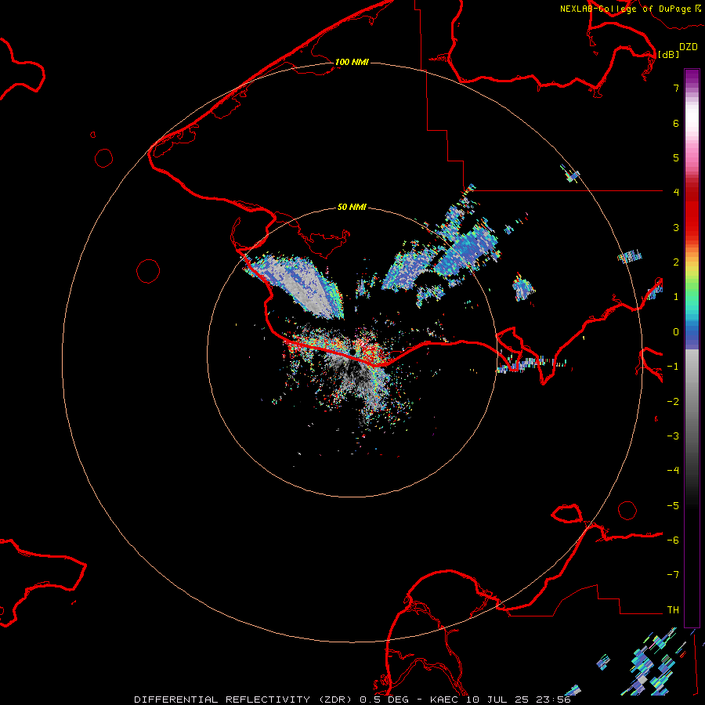Screen dimensions: 705x705
Task: Click the -5 value on the scale
Action: 673,506
